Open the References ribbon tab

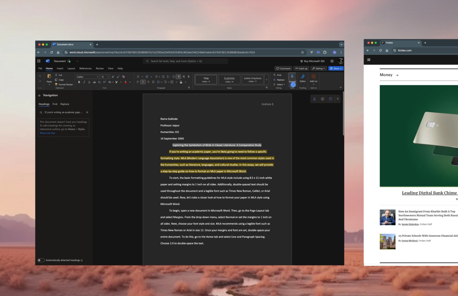pyautogui.click(x=85, y=69)
